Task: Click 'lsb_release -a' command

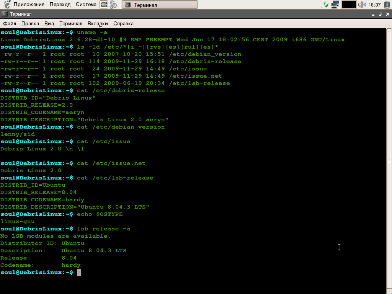Action: point(103,229)
